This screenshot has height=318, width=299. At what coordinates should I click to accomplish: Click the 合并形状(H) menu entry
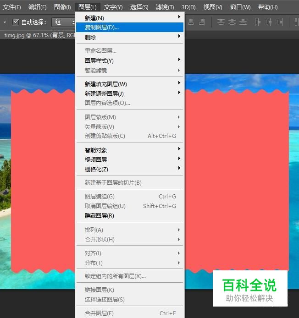point(130,240)
